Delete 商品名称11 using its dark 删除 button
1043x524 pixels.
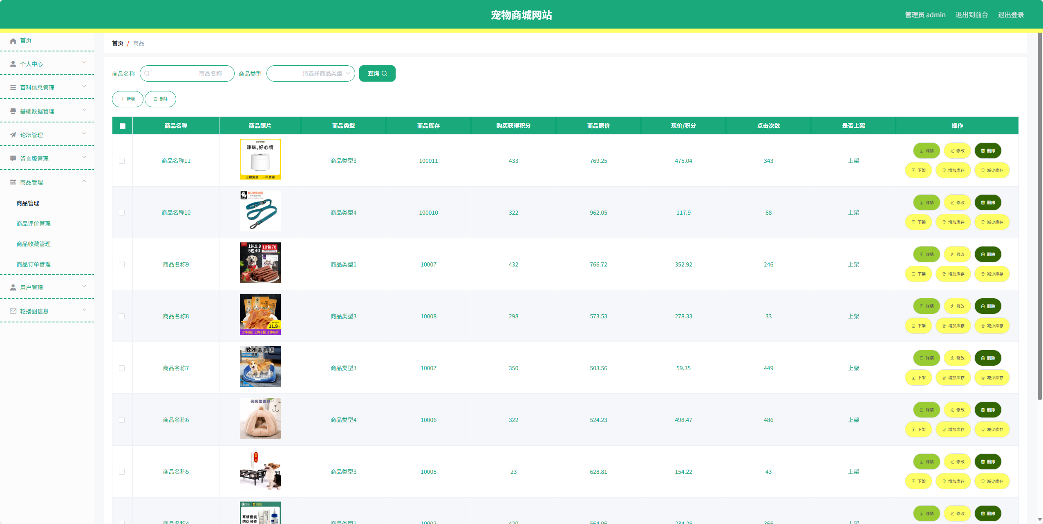click(987, 151)
